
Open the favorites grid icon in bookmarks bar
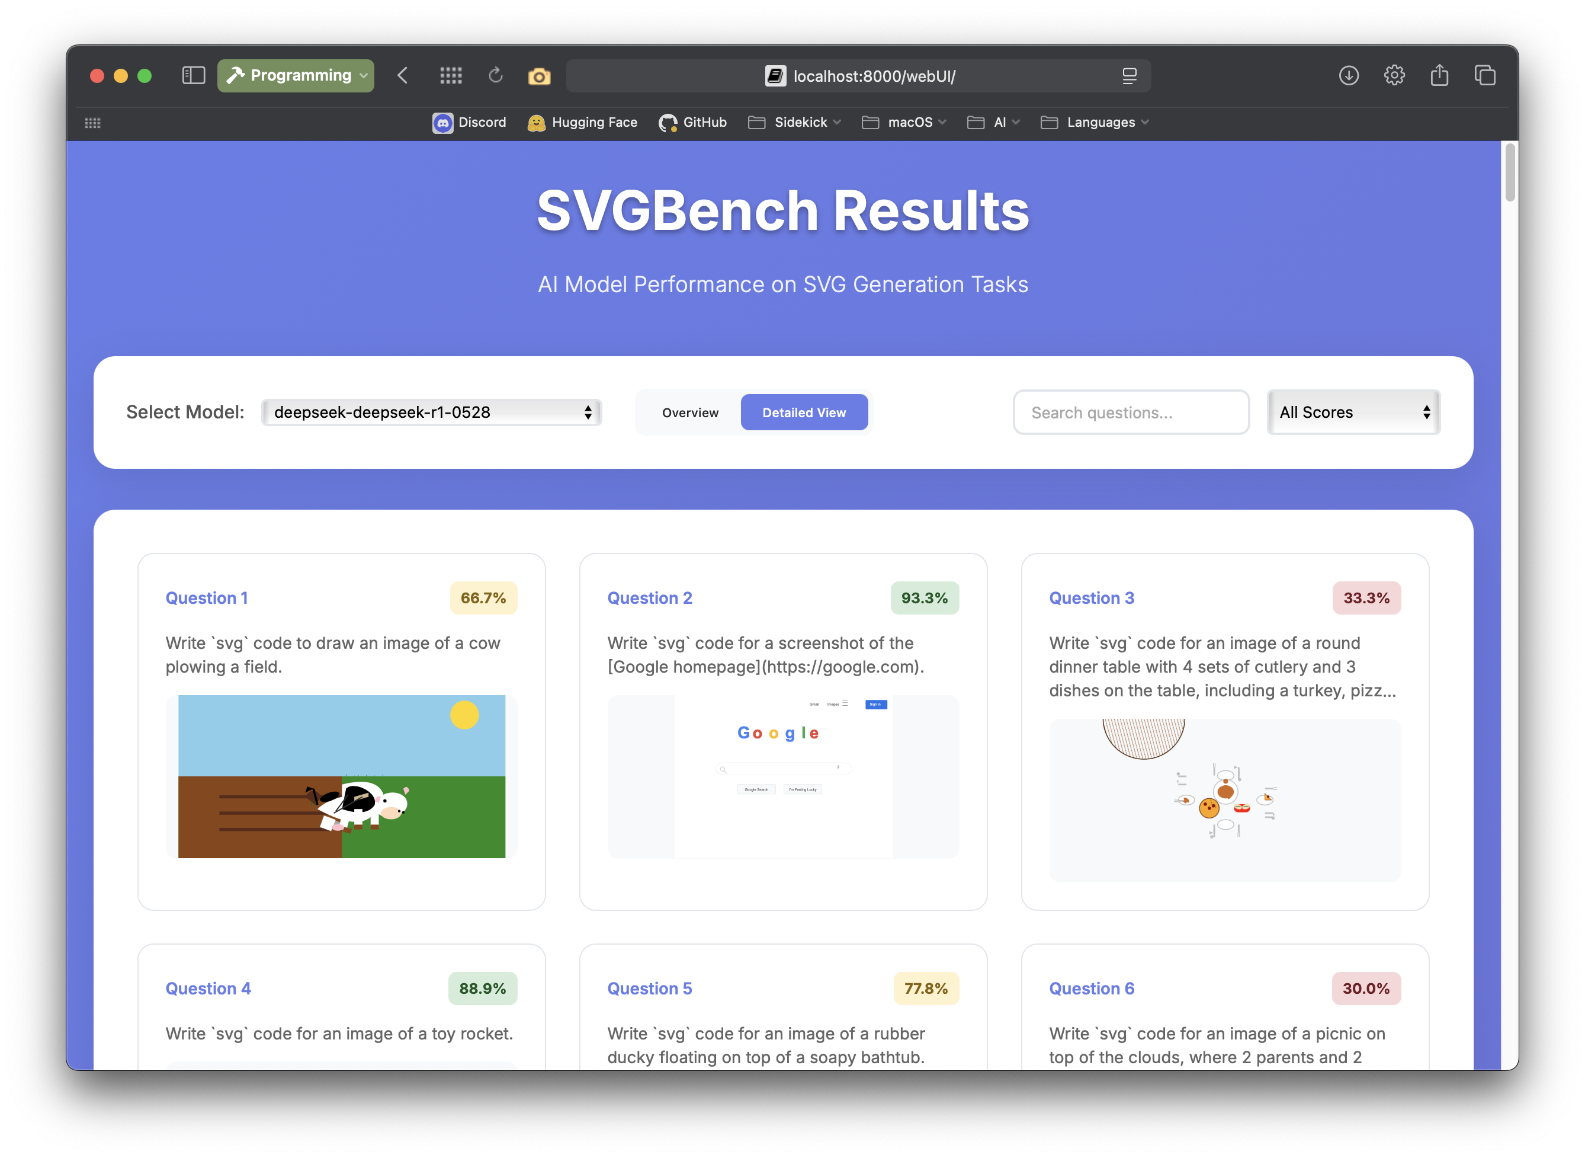[x=92, y=123]
